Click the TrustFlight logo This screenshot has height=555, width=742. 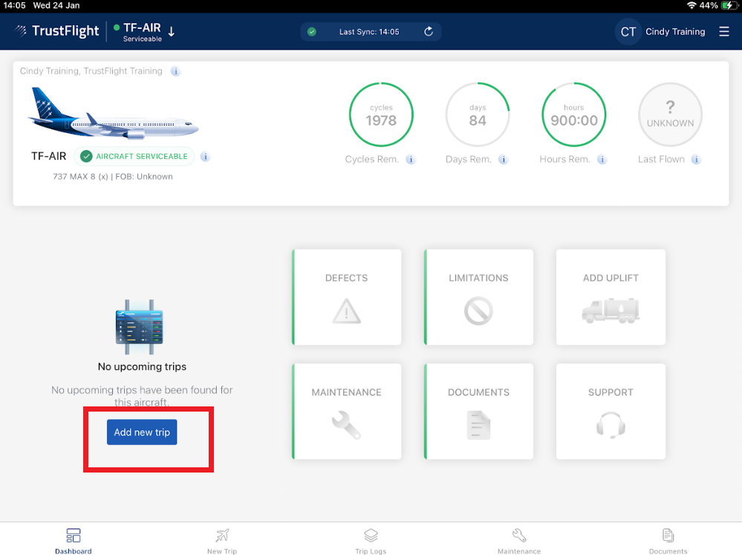click(56, 31)
